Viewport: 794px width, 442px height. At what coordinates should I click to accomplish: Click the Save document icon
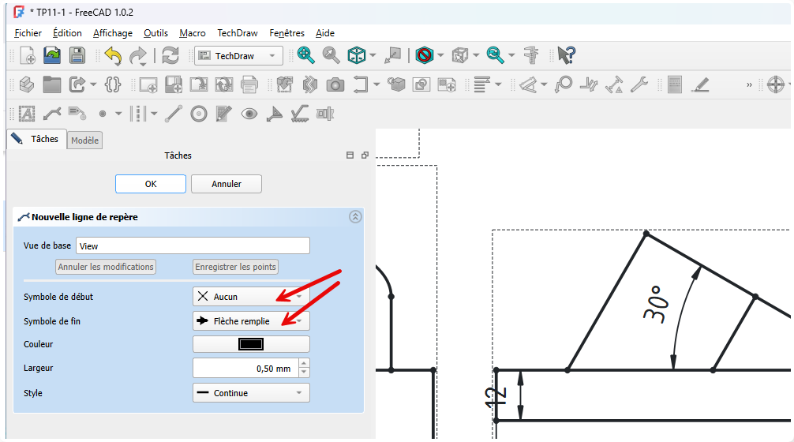(x=77, y=55)
